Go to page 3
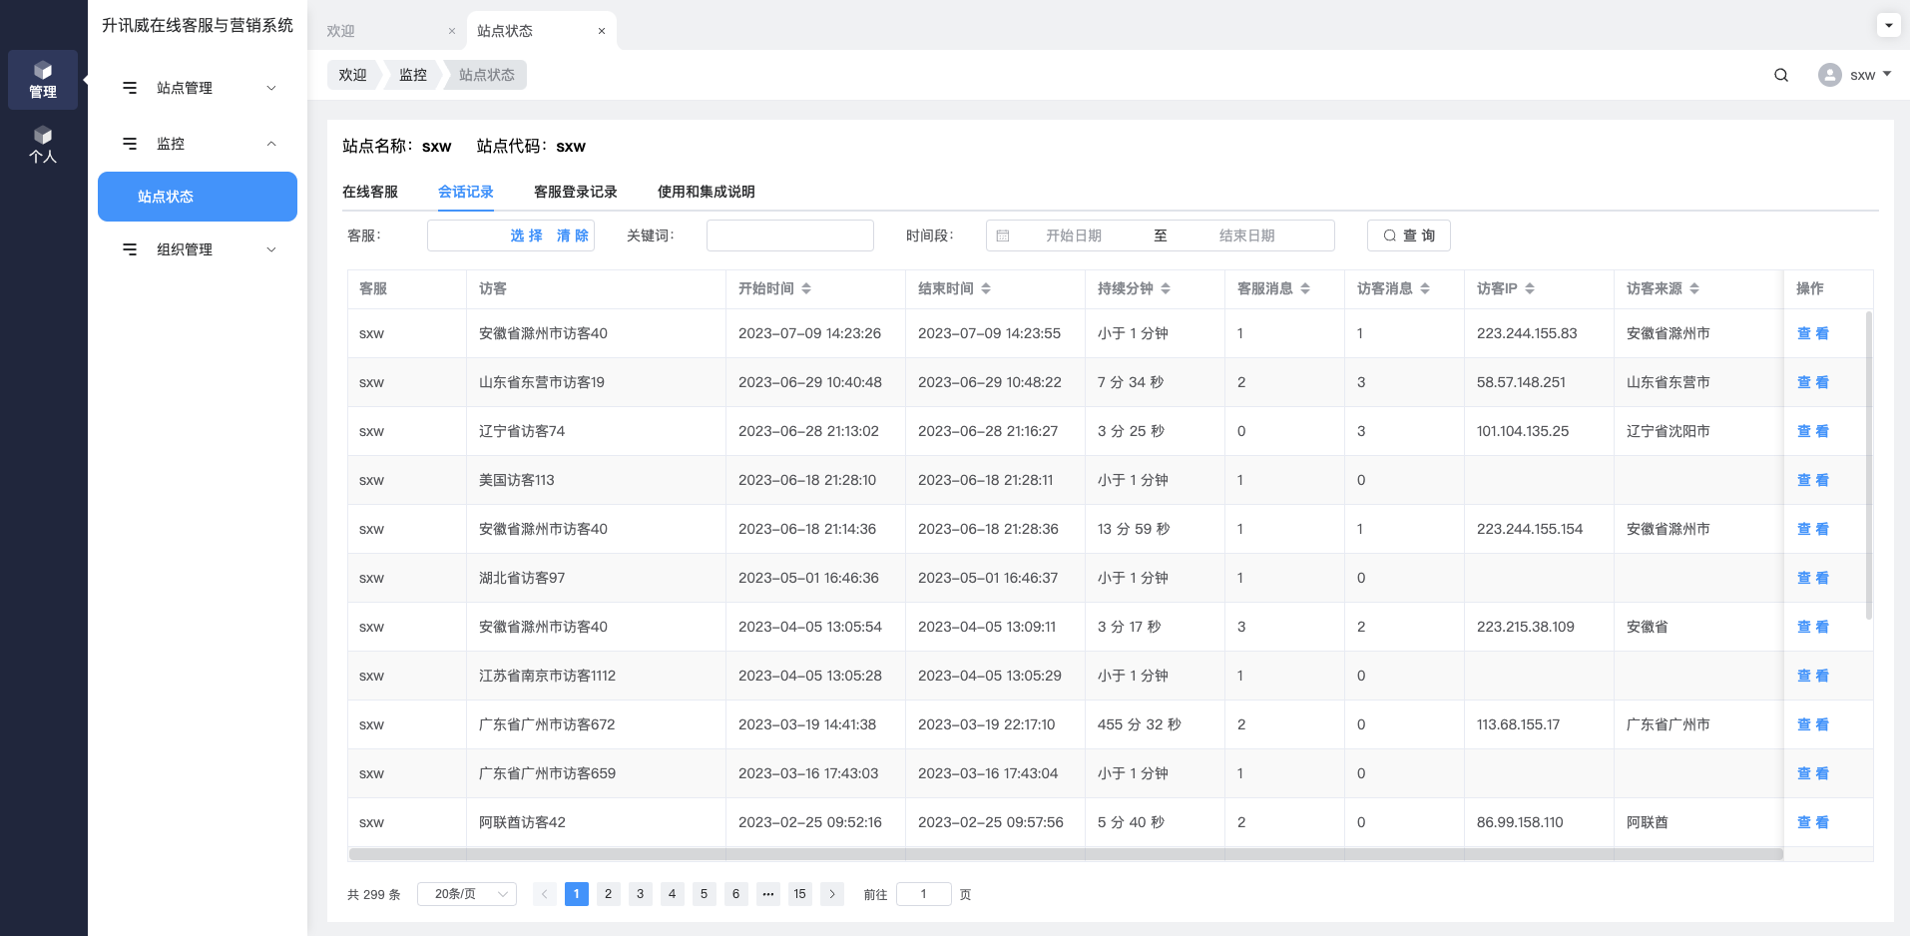1910x936 pixels. point(641,894)
